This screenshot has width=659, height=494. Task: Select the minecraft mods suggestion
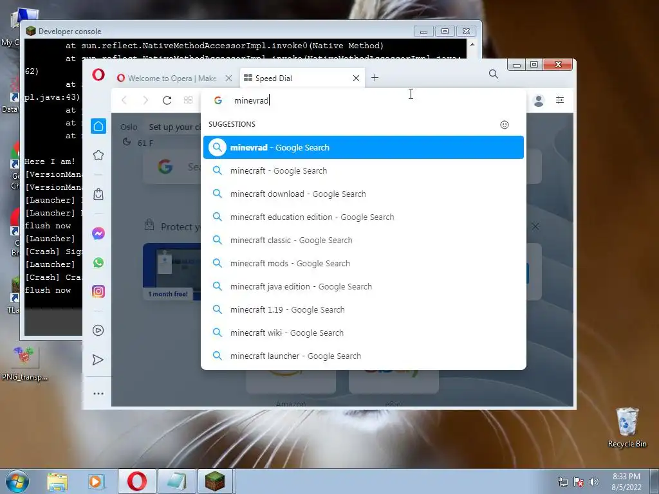click(x=364, y=263)
